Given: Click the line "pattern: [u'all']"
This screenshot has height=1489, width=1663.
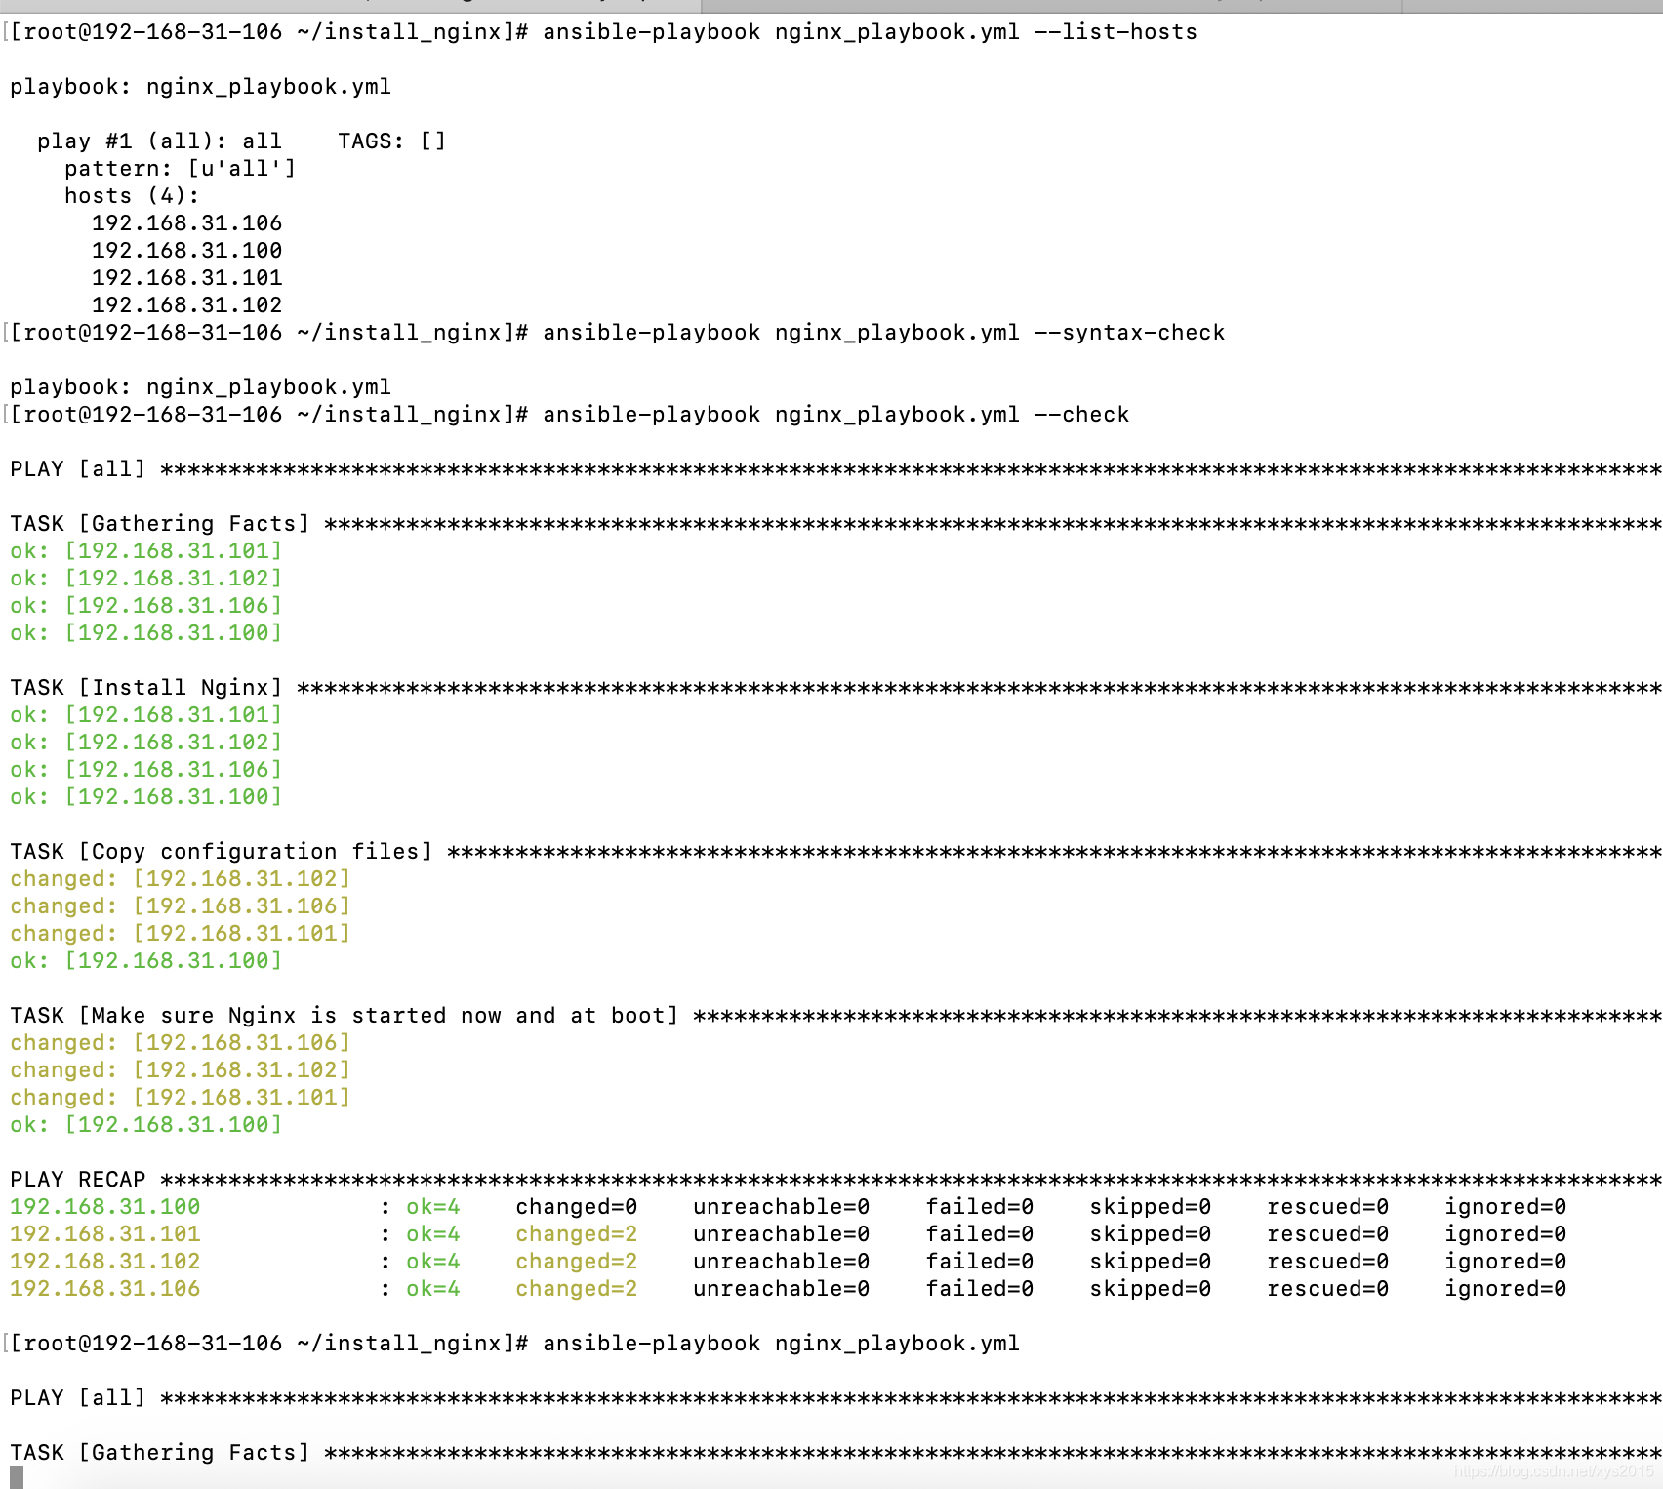Looking at the screenshot, I should coord(180,169).
